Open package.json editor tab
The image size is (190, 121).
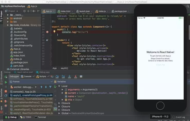pos(120,11)
